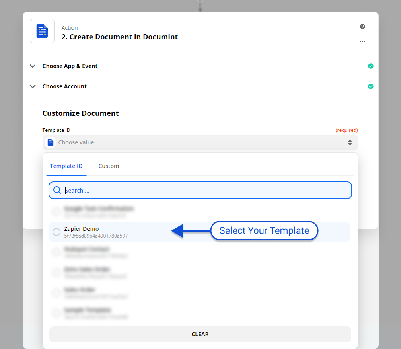Click the Select Your Template callout

pyautogui.click(x=264, y=231)
